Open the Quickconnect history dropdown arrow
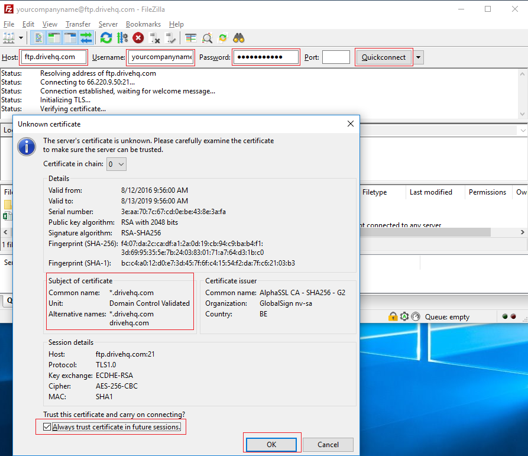The height and width of the screenshot is (456, 528). coord(419,57)
